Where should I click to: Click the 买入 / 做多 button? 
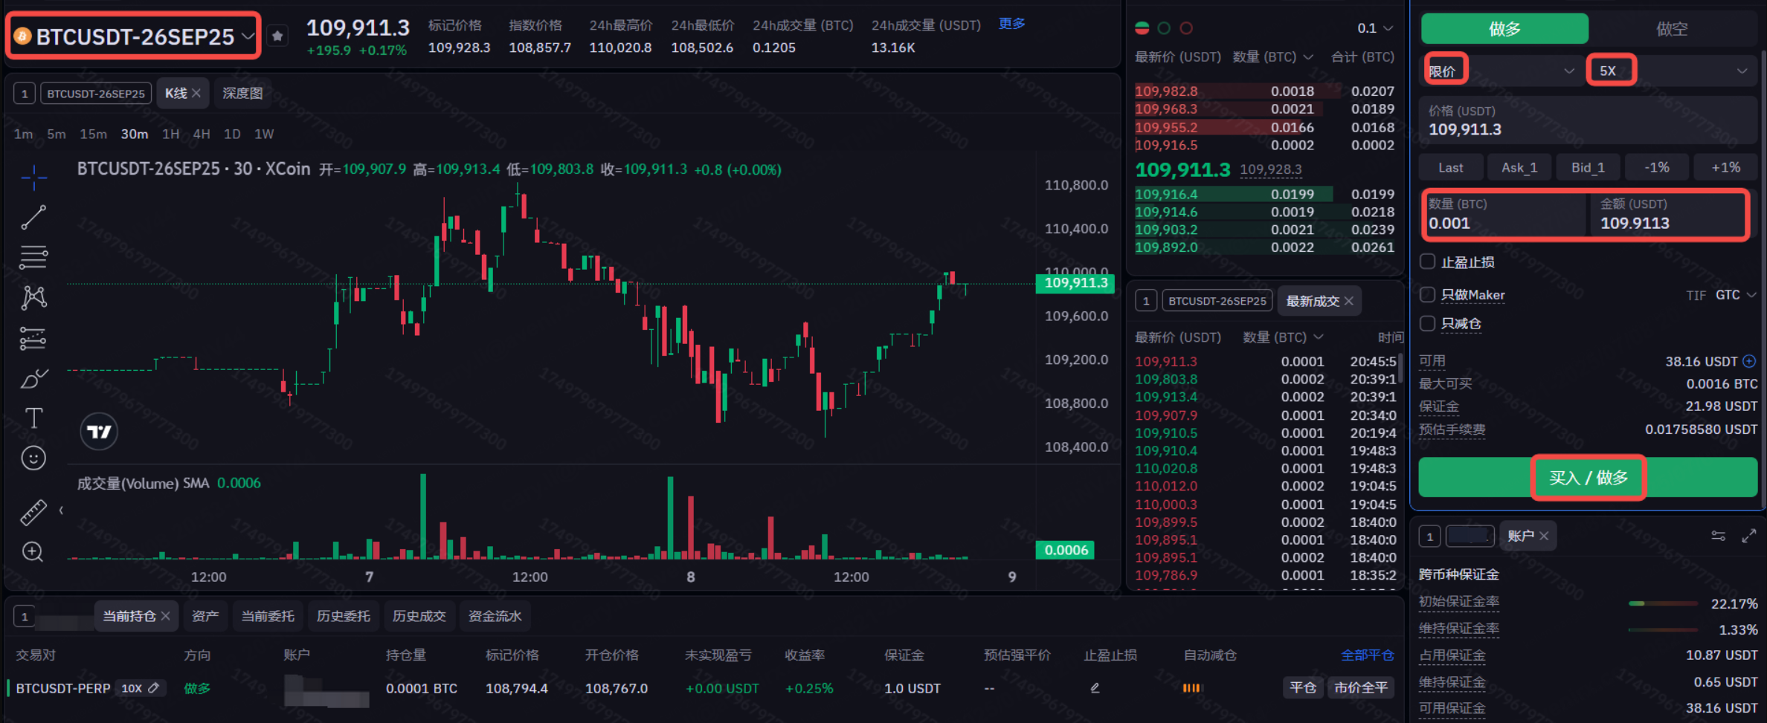click(1588, 477)
